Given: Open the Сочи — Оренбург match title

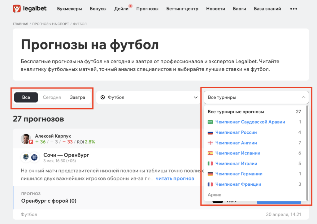Looking at the screenshot, I should click(x=66, y=155).
